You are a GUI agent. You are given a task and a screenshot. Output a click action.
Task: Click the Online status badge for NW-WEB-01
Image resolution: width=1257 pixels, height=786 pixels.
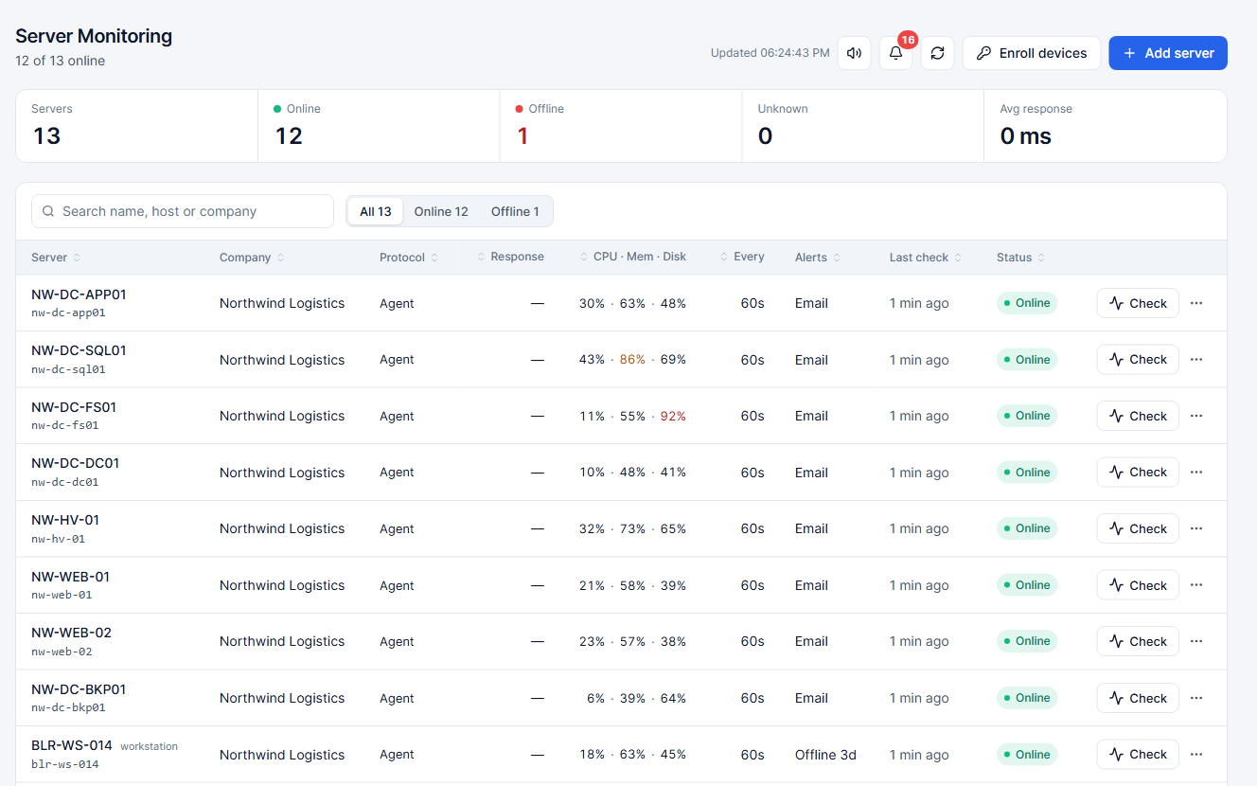coord(1027,585)
